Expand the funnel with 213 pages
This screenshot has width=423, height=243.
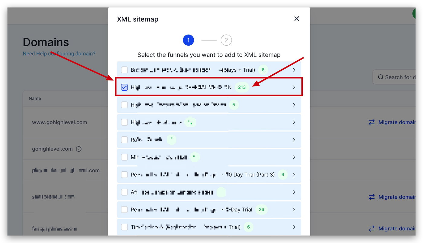294,87
